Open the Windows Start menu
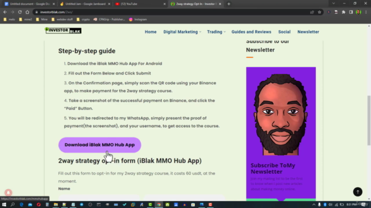The width and height of the screenshot is (371, 208). coord(4,205)
